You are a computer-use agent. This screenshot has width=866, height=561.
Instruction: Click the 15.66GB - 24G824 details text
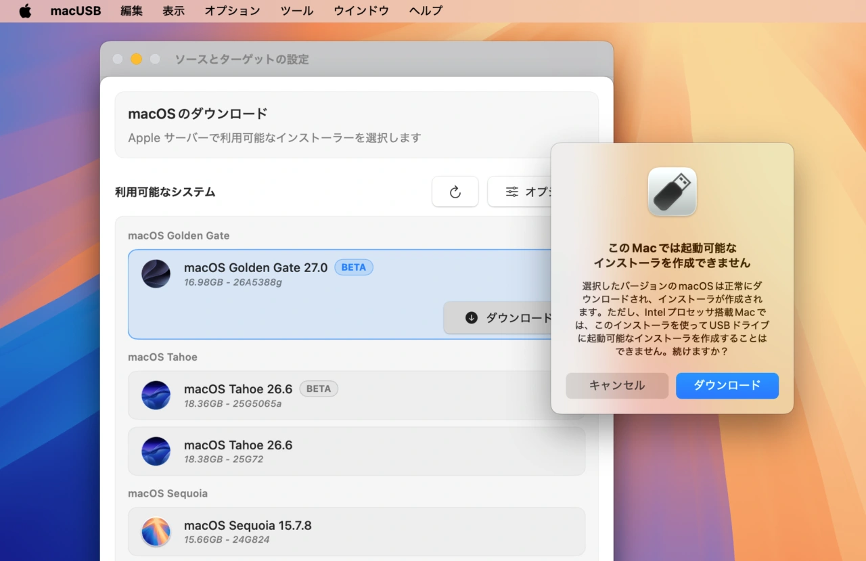[227, 539]
